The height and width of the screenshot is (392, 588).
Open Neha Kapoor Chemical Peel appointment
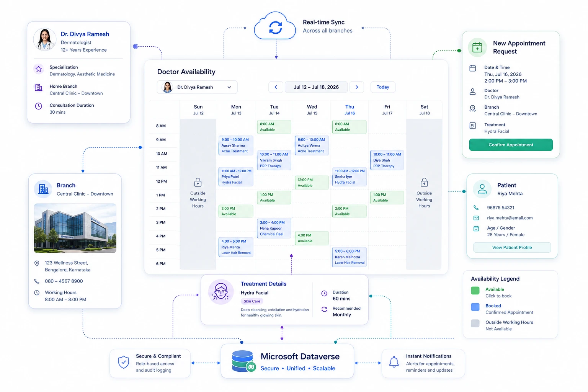click(x=274, y=228)
